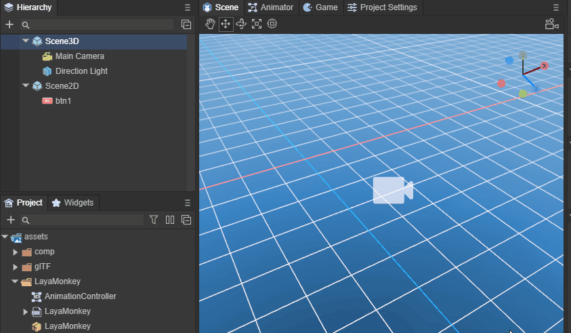Collapse all nodes in Hierarchy panel
Image resolution: width=571 pixels, height=333 pixels.
186,24
